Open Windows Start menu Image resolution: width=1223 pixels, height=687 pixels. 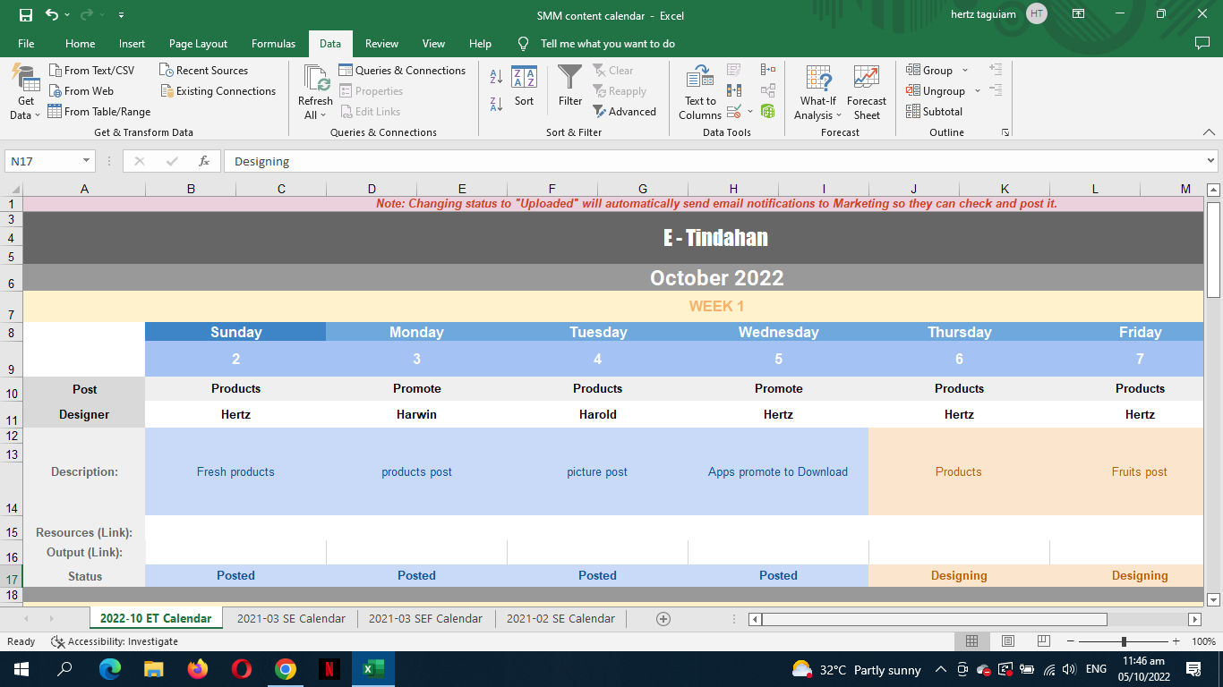pyautogui.click(x=21, y=669)
